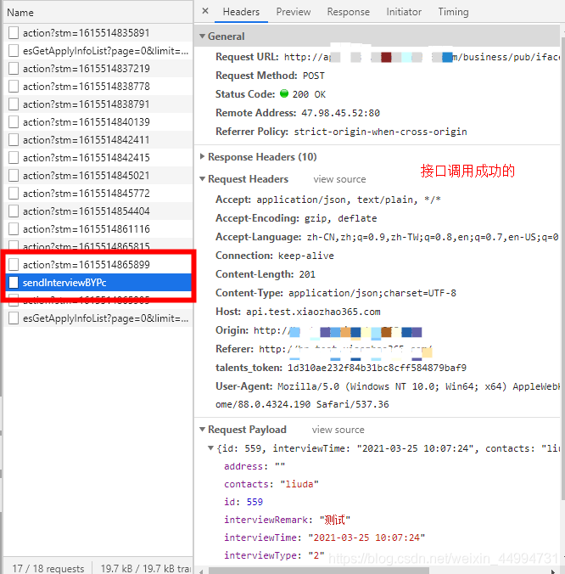The width and height of the screenshot is (565, 574).
Task: Click file icon of action?stm=1615514835891
Action: click(x=14, y=33)
